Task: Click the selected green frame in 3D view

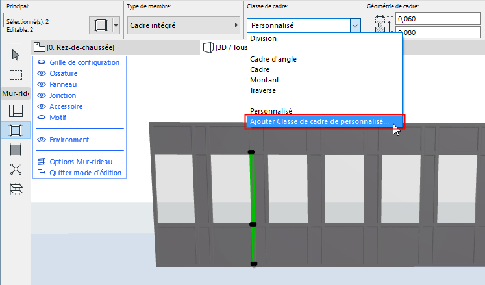Action: (253, 189)
